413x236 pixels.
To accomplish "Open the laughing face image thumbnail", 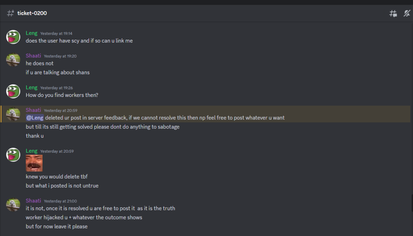I will 34,163.
